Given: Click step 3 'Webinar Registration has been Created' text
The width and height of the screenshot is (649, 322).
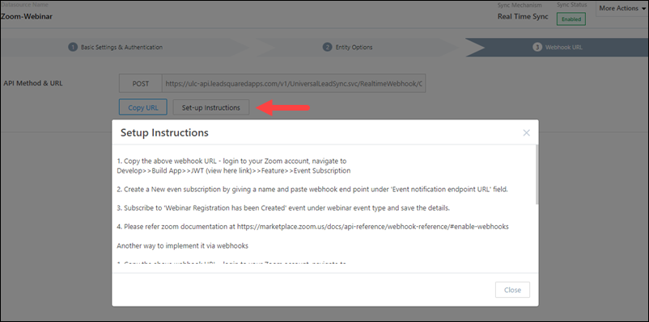Looking at the screenshot, I should pyautogui.click(x=283, y=208).
